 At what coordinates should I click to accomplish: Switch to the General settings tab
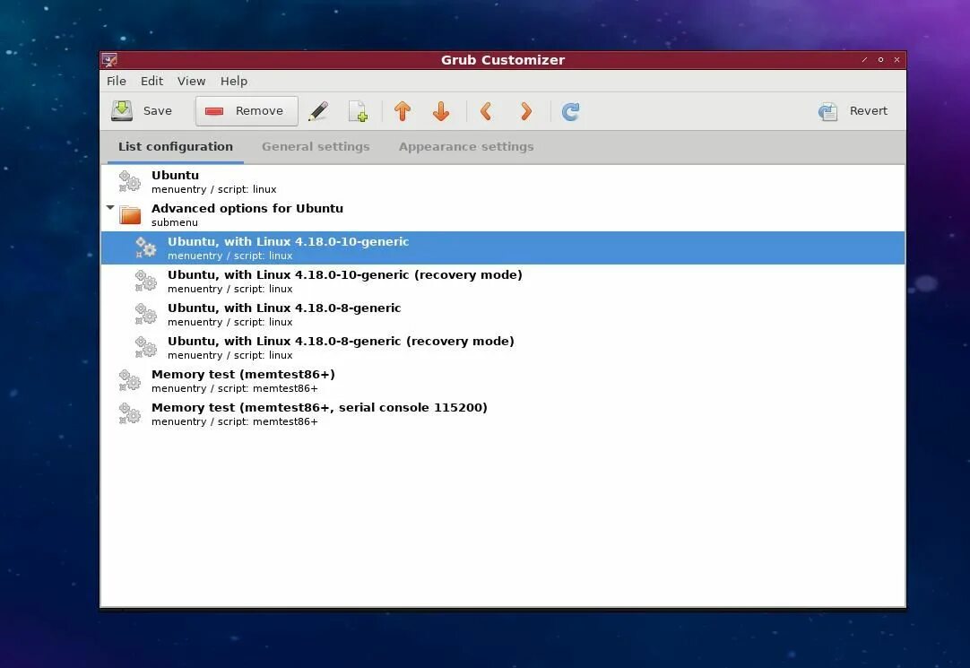click(316, 146)
